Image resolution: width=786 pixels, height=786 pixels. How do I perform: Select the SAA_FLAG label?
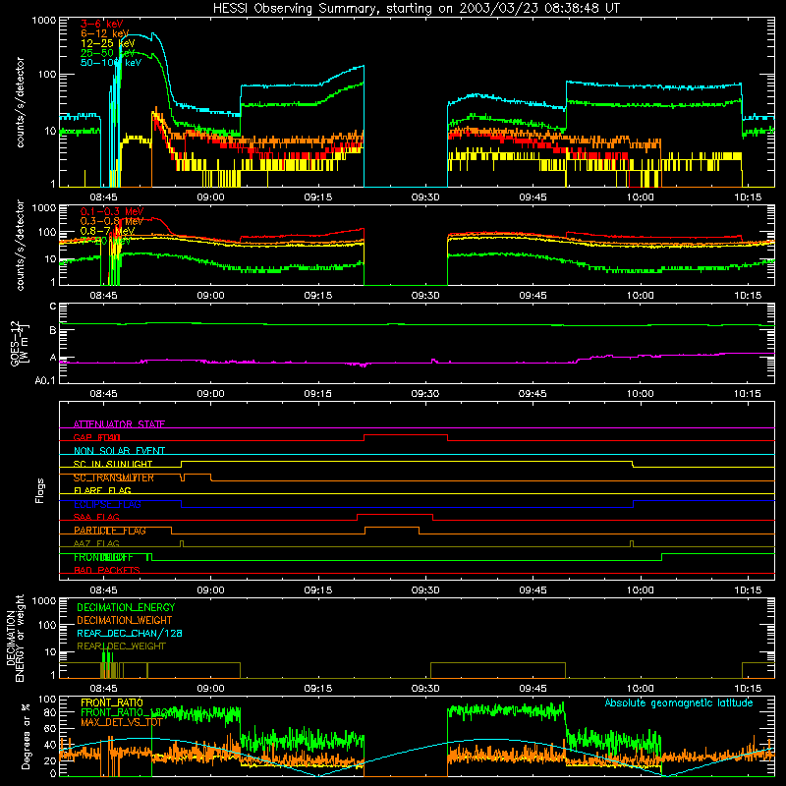[96, 517]
